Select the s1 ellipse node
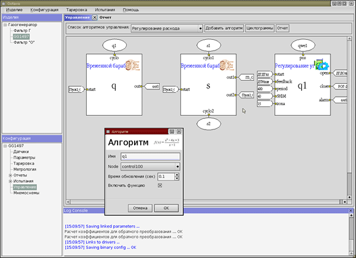Image resolution: width=356 pixels, height=258 pixels. 209,46
